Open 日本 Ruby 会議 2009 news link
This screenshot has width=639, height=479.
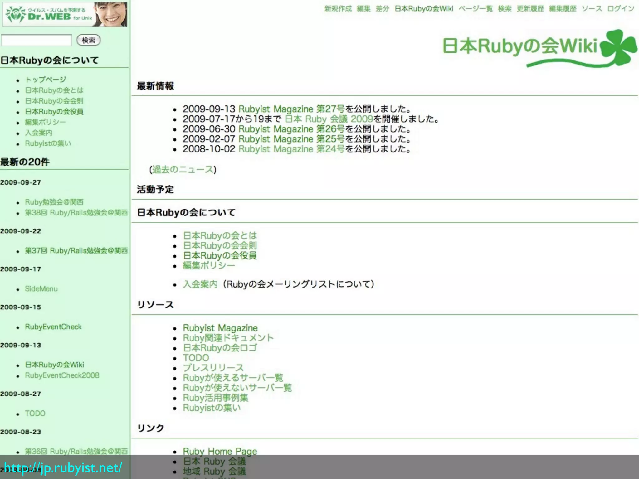[329, 119]
